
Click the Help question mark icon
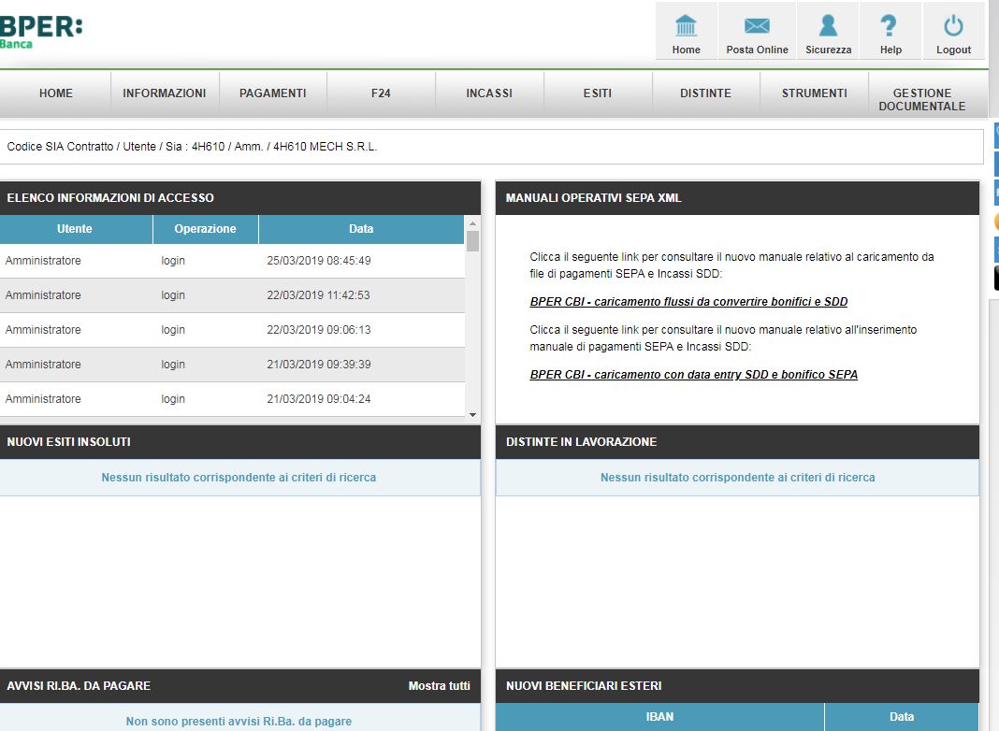coord(890,26)
